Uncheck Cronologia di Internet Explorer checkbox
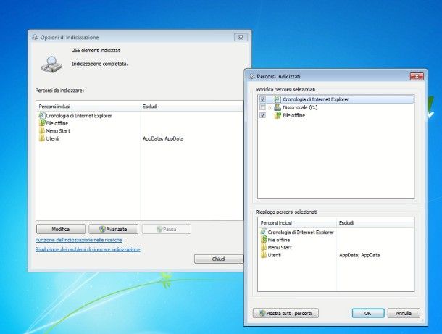The height and width of the screenshot is (334, 442). click(262, 99)
